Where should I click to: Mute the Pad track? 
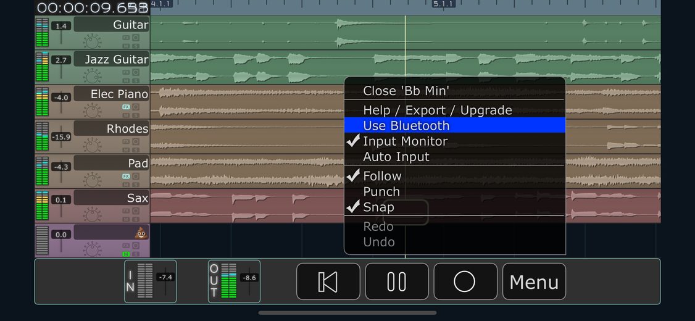click(x=126, y=184)
